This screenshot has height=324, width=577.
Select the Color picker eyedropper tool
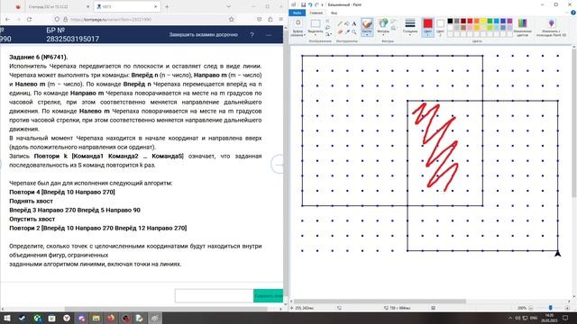pyautogui.click(x=347, y=32)
